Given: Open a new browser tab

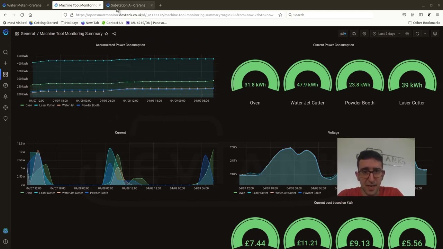Looking at the screenshot, I should [x=160, y=5].
